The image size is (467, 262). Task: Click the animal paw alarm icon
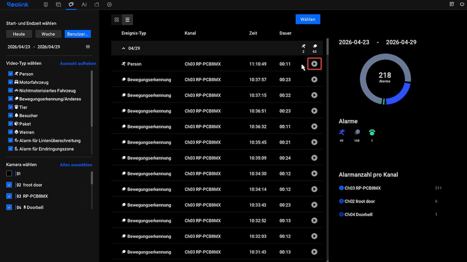point(372,132)
